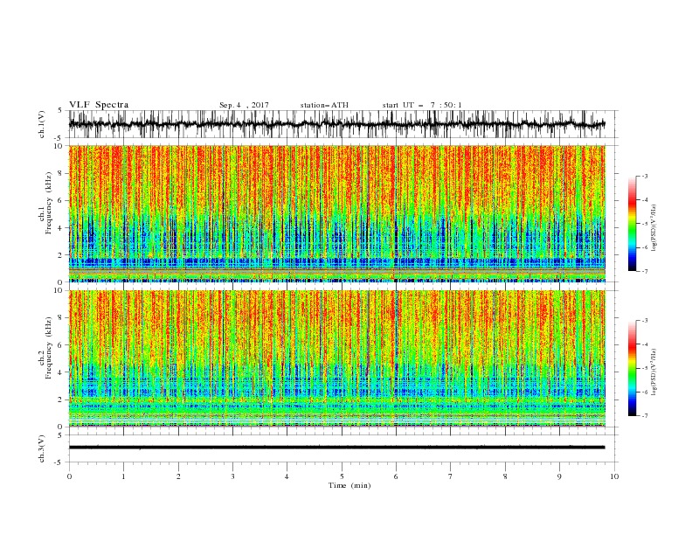This screenshot has height=535, width=692.
Task: Click the 'VLF Spectra' title text
Action: click(x=99, y=105)
